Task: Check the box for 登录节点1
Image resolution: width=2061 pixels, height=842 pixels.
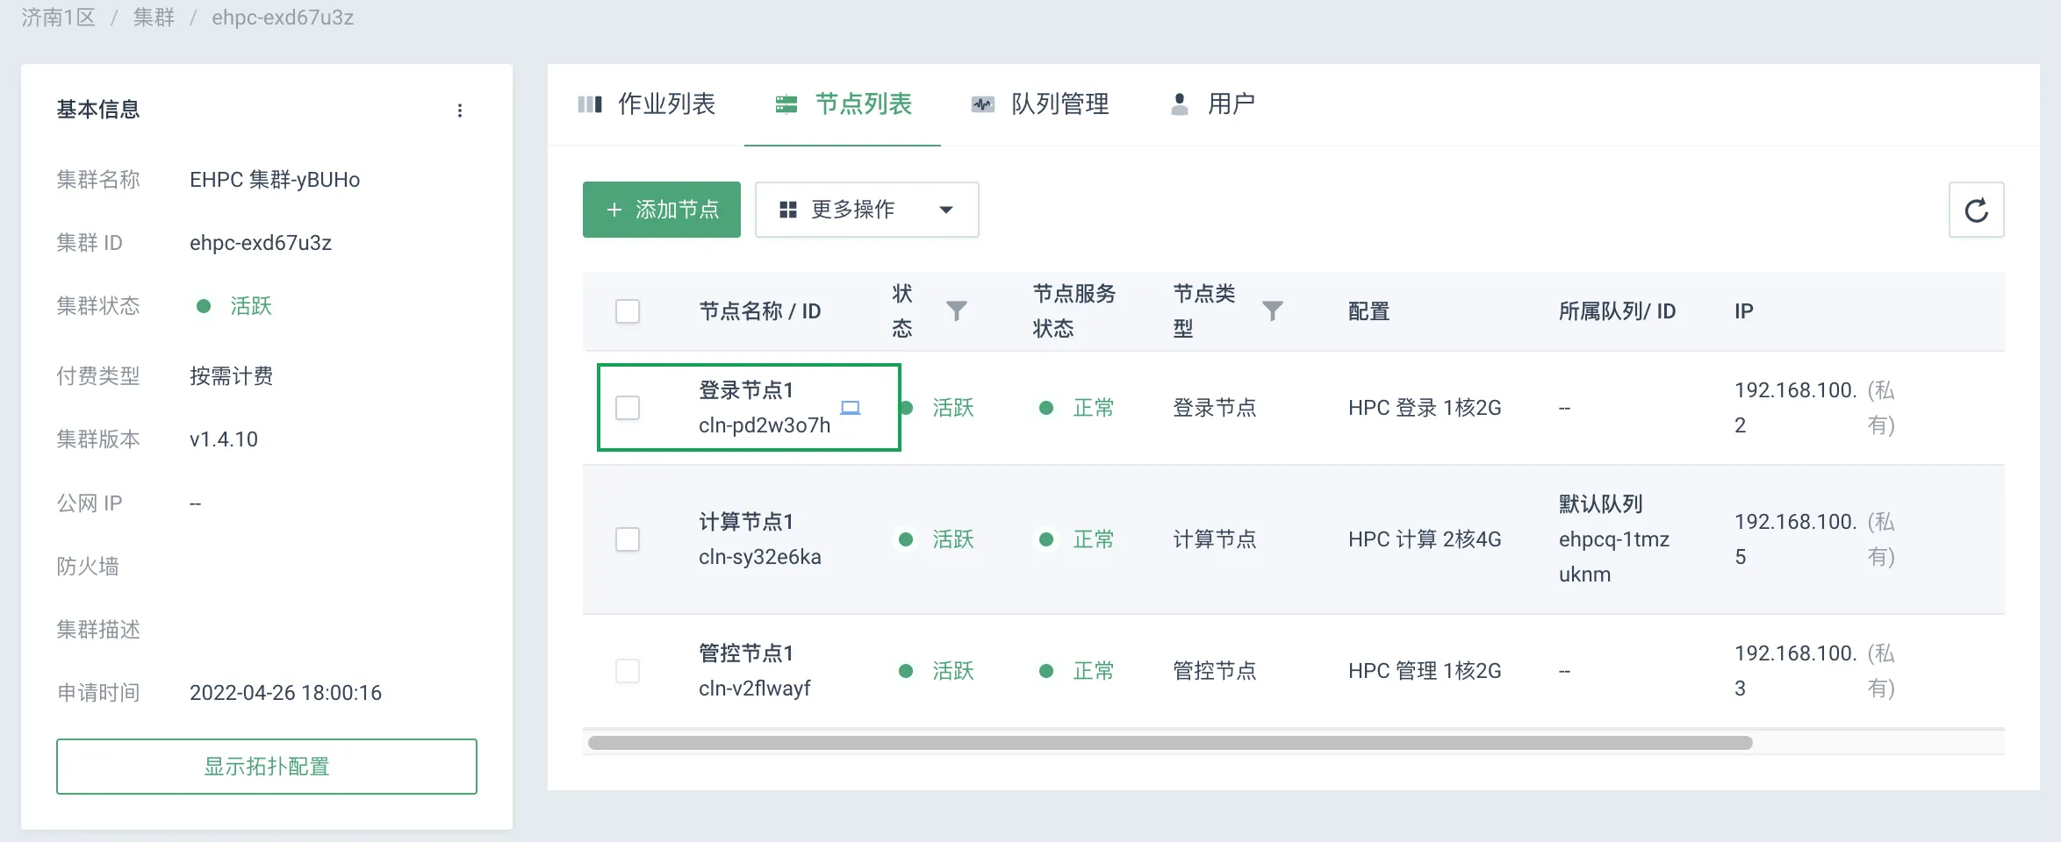Action: pos(628,408)
